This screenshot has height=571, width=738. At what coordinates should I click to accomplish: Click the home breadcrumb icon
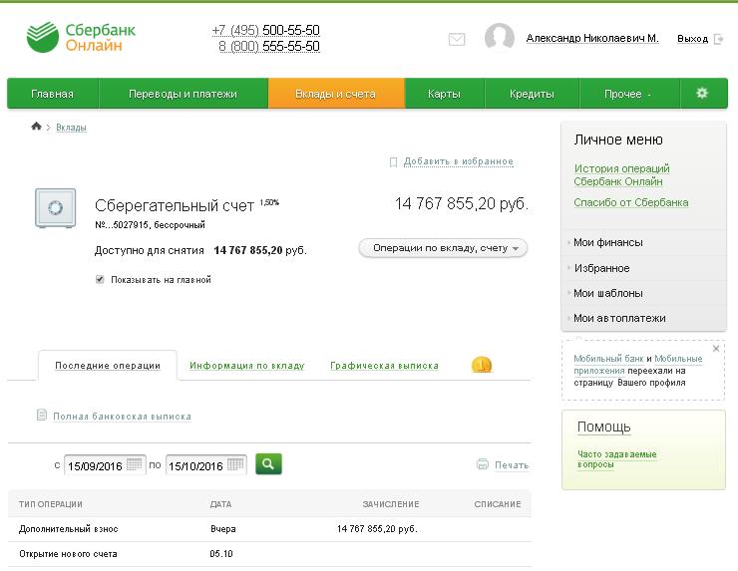[37, 127]
